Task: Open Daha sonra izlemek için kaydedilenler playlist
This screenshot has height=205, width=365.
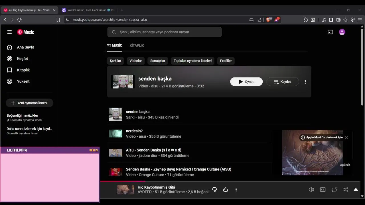Action: (29, 131)
